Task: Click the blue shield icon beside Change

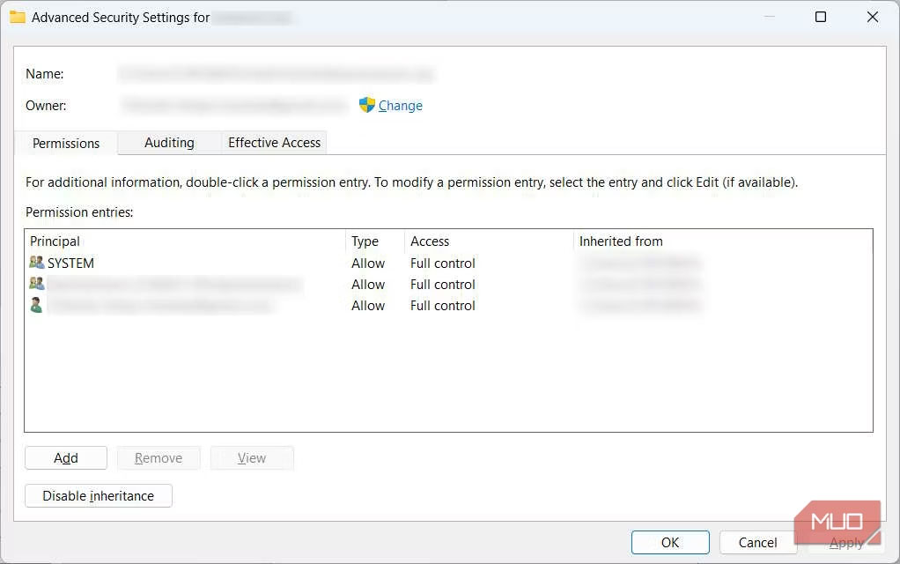Action: tap(365, 105)
